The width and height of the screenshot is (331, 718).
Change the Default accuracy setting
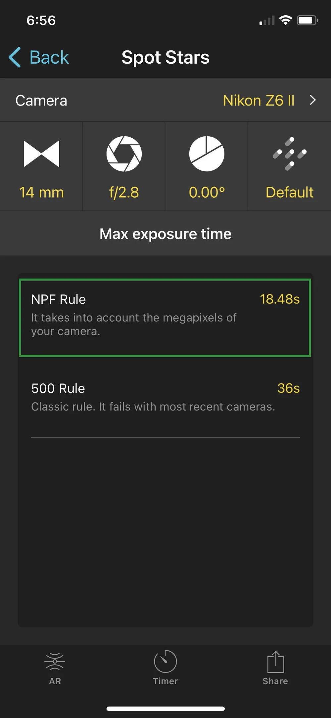[290, 192]
